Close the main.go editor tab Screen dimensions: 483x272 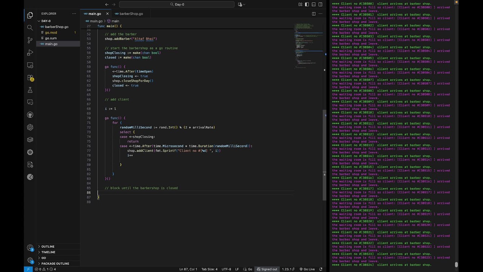[x=107, y=14]
